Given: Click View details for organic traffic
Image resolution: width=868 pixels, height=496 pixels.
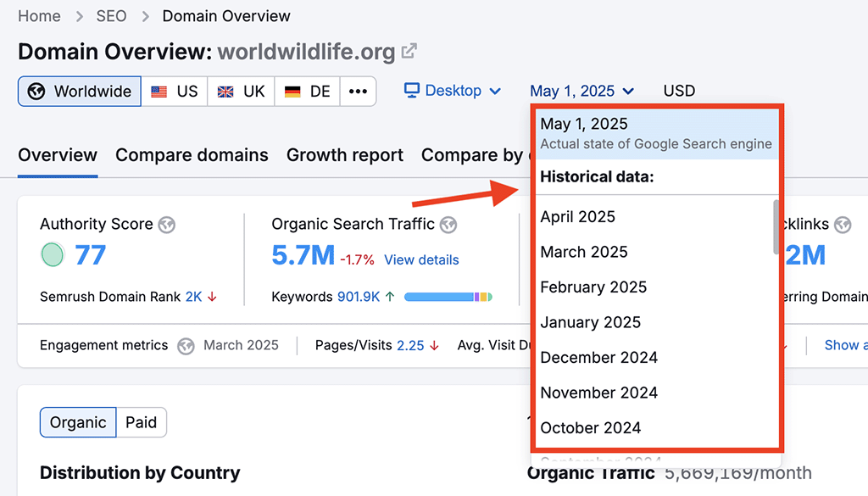Looking at the screenshot, I should pos(421,259).
